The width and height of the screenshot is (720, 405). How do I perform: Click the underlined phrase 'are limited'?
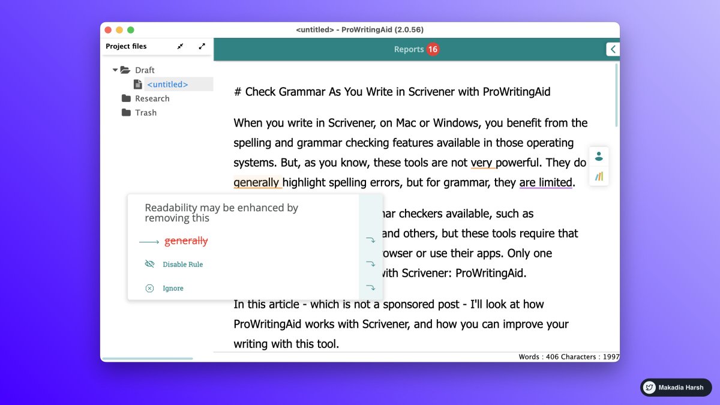pos(545,182)
